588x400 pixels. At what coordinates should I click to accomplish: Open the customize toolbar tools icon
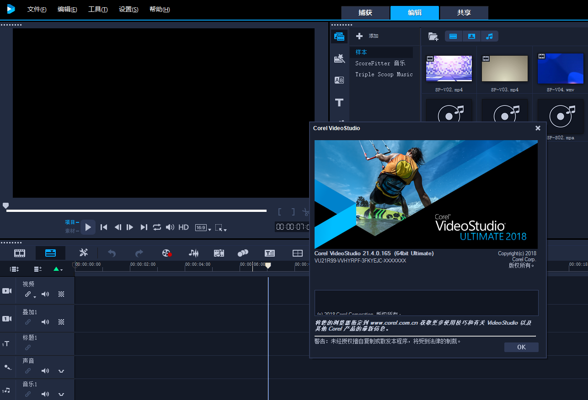pos(84,253)
